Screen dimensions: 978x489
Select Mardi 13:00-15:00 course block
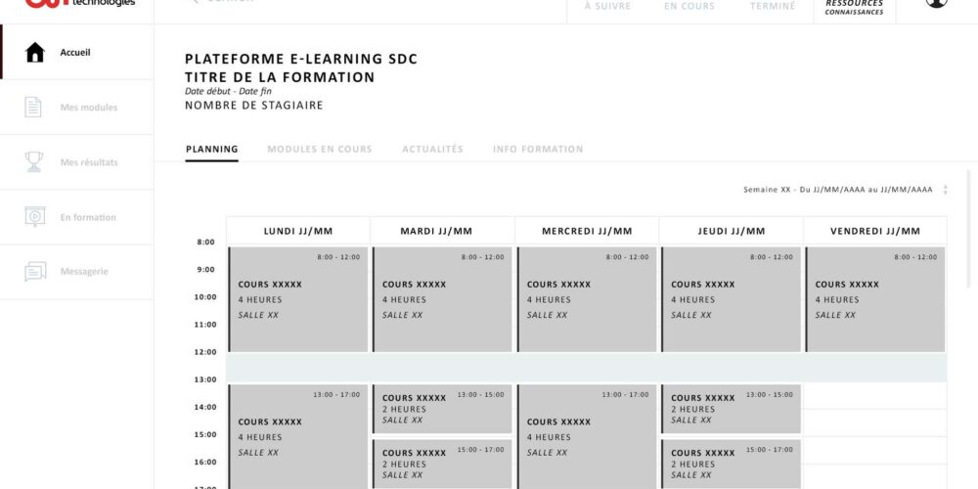(442, 409)
